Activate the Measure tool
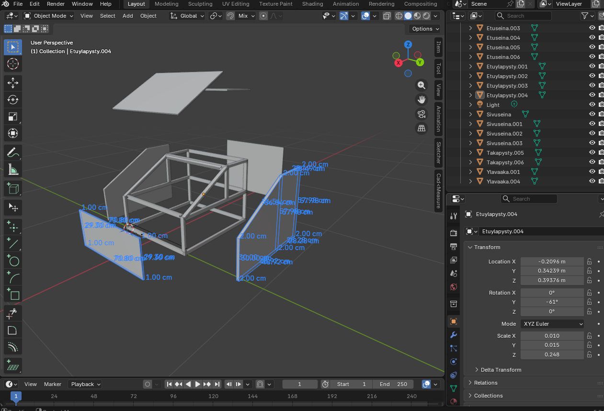The height and width of the screenshot is (411, 604). coord(13,170)
